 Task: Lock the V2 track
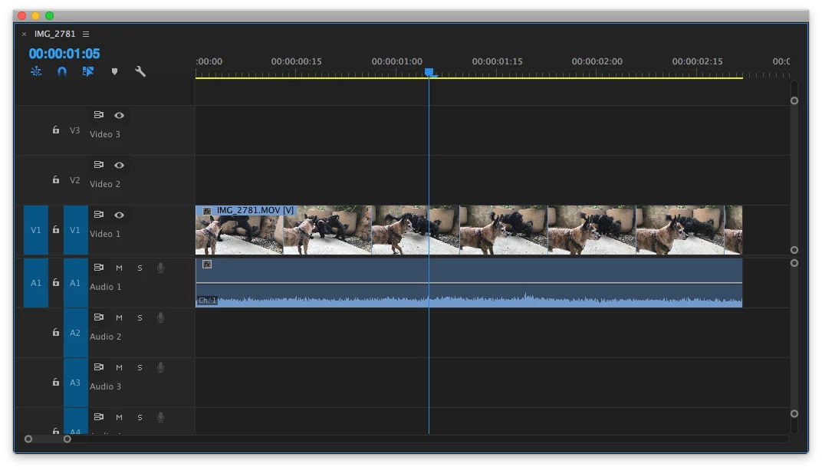click(x=55, y=179)
